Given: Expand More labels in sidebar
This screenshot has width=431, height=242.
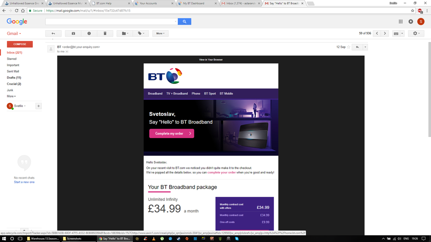Looking at the screenshot, I should (x=11, y=96).
